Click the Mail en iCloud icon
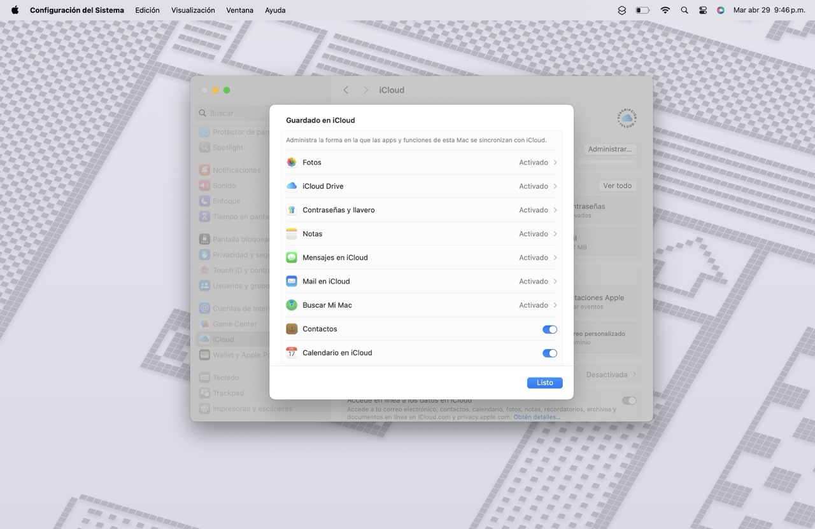Image resolution: width=815 pixels, height=529 pixels. (292, 281)
